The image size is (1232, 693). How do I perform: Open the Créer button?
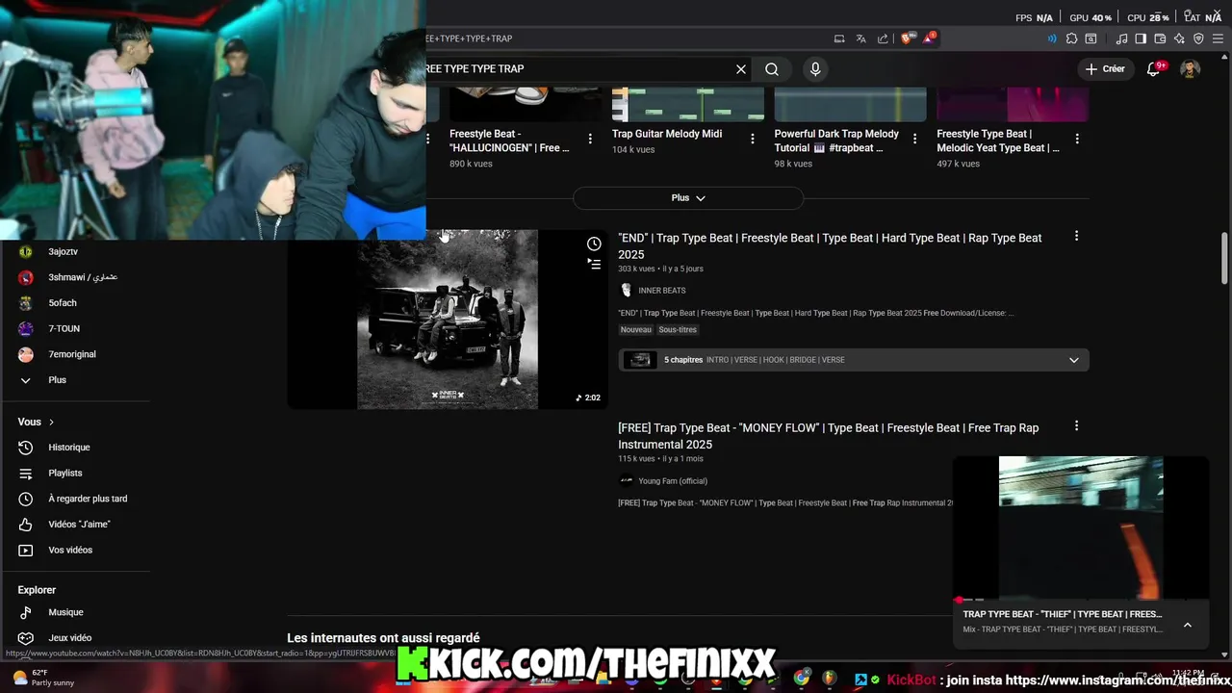1105,69
